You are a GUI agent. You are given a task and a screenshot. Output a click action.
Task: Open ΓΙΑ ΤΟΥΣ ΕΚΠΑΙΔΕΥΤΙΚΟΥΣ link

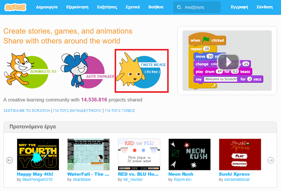tap(77, 111)
